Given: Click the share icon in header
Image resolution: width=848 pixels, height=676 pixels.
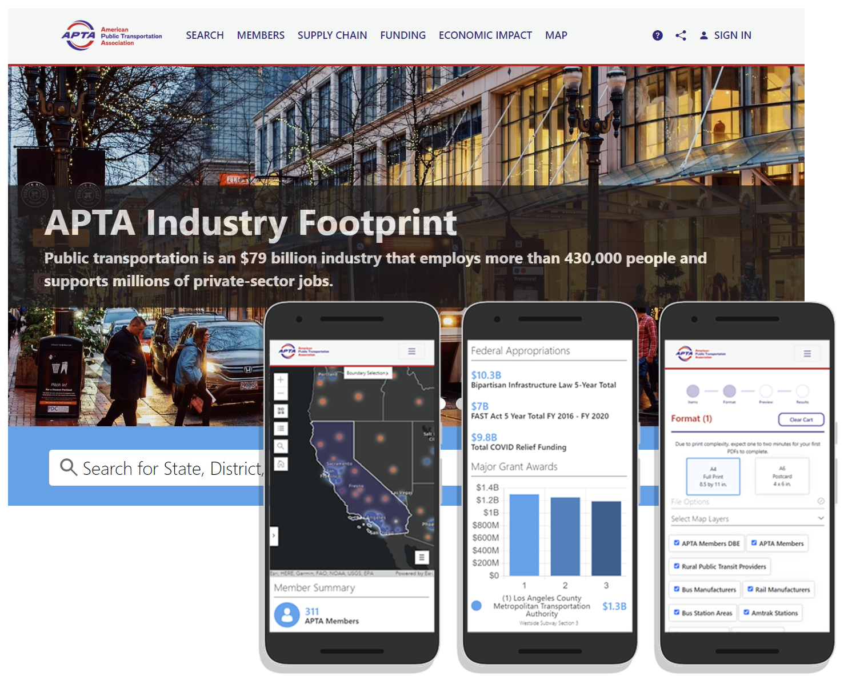Looking at the screenshot, I should pos(681,35).
